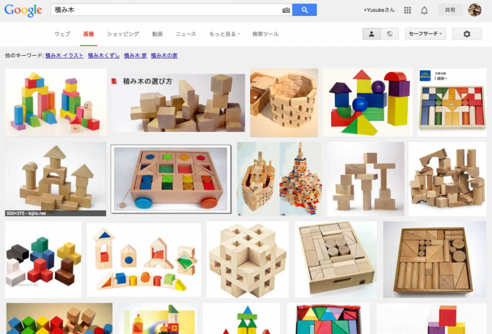Image resolution: width=492 pixels, height=334 pixels.
Task: Open the notifications bell icon
Action: [424, 10]
